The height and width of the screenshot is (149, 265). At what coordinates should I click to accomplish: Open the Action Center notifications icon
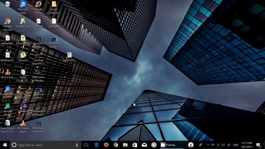(x=258, y=145)
